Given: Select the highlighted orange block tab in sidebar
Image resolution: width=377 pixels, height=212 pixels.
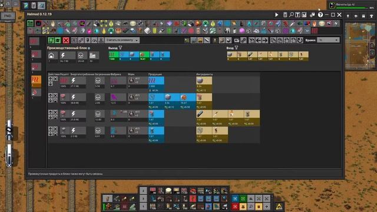Looking at the screenshot, I should [36, 81].
